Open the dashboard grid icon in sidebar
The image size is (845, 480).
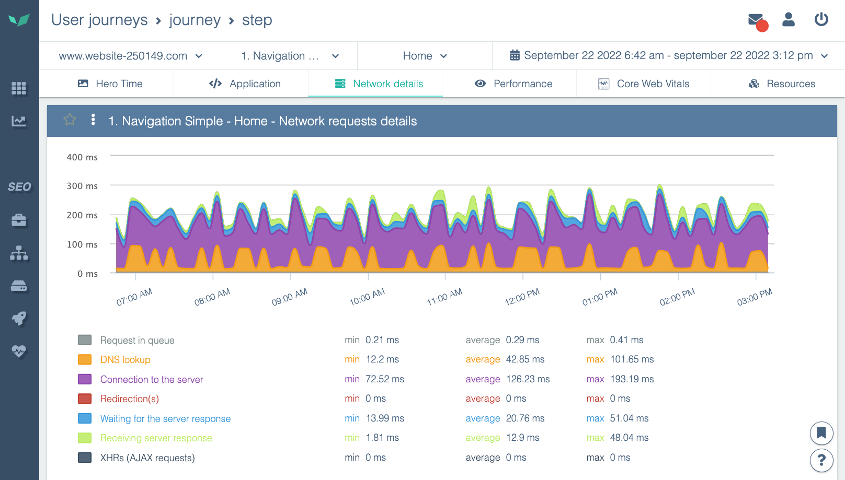click(x=19, y=88)
